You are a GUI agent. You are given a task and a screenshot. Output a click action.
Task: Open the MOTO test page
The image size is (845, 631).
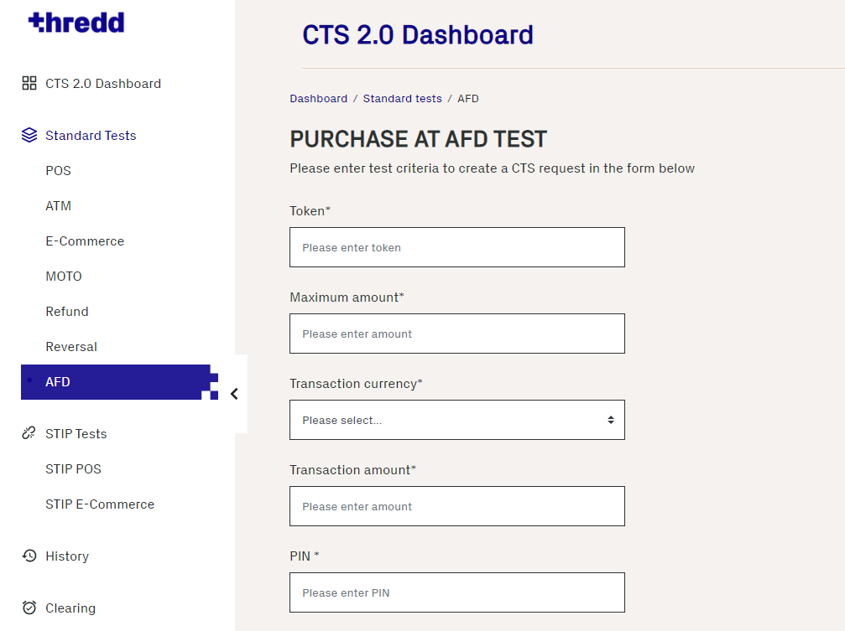pos(64,277)
